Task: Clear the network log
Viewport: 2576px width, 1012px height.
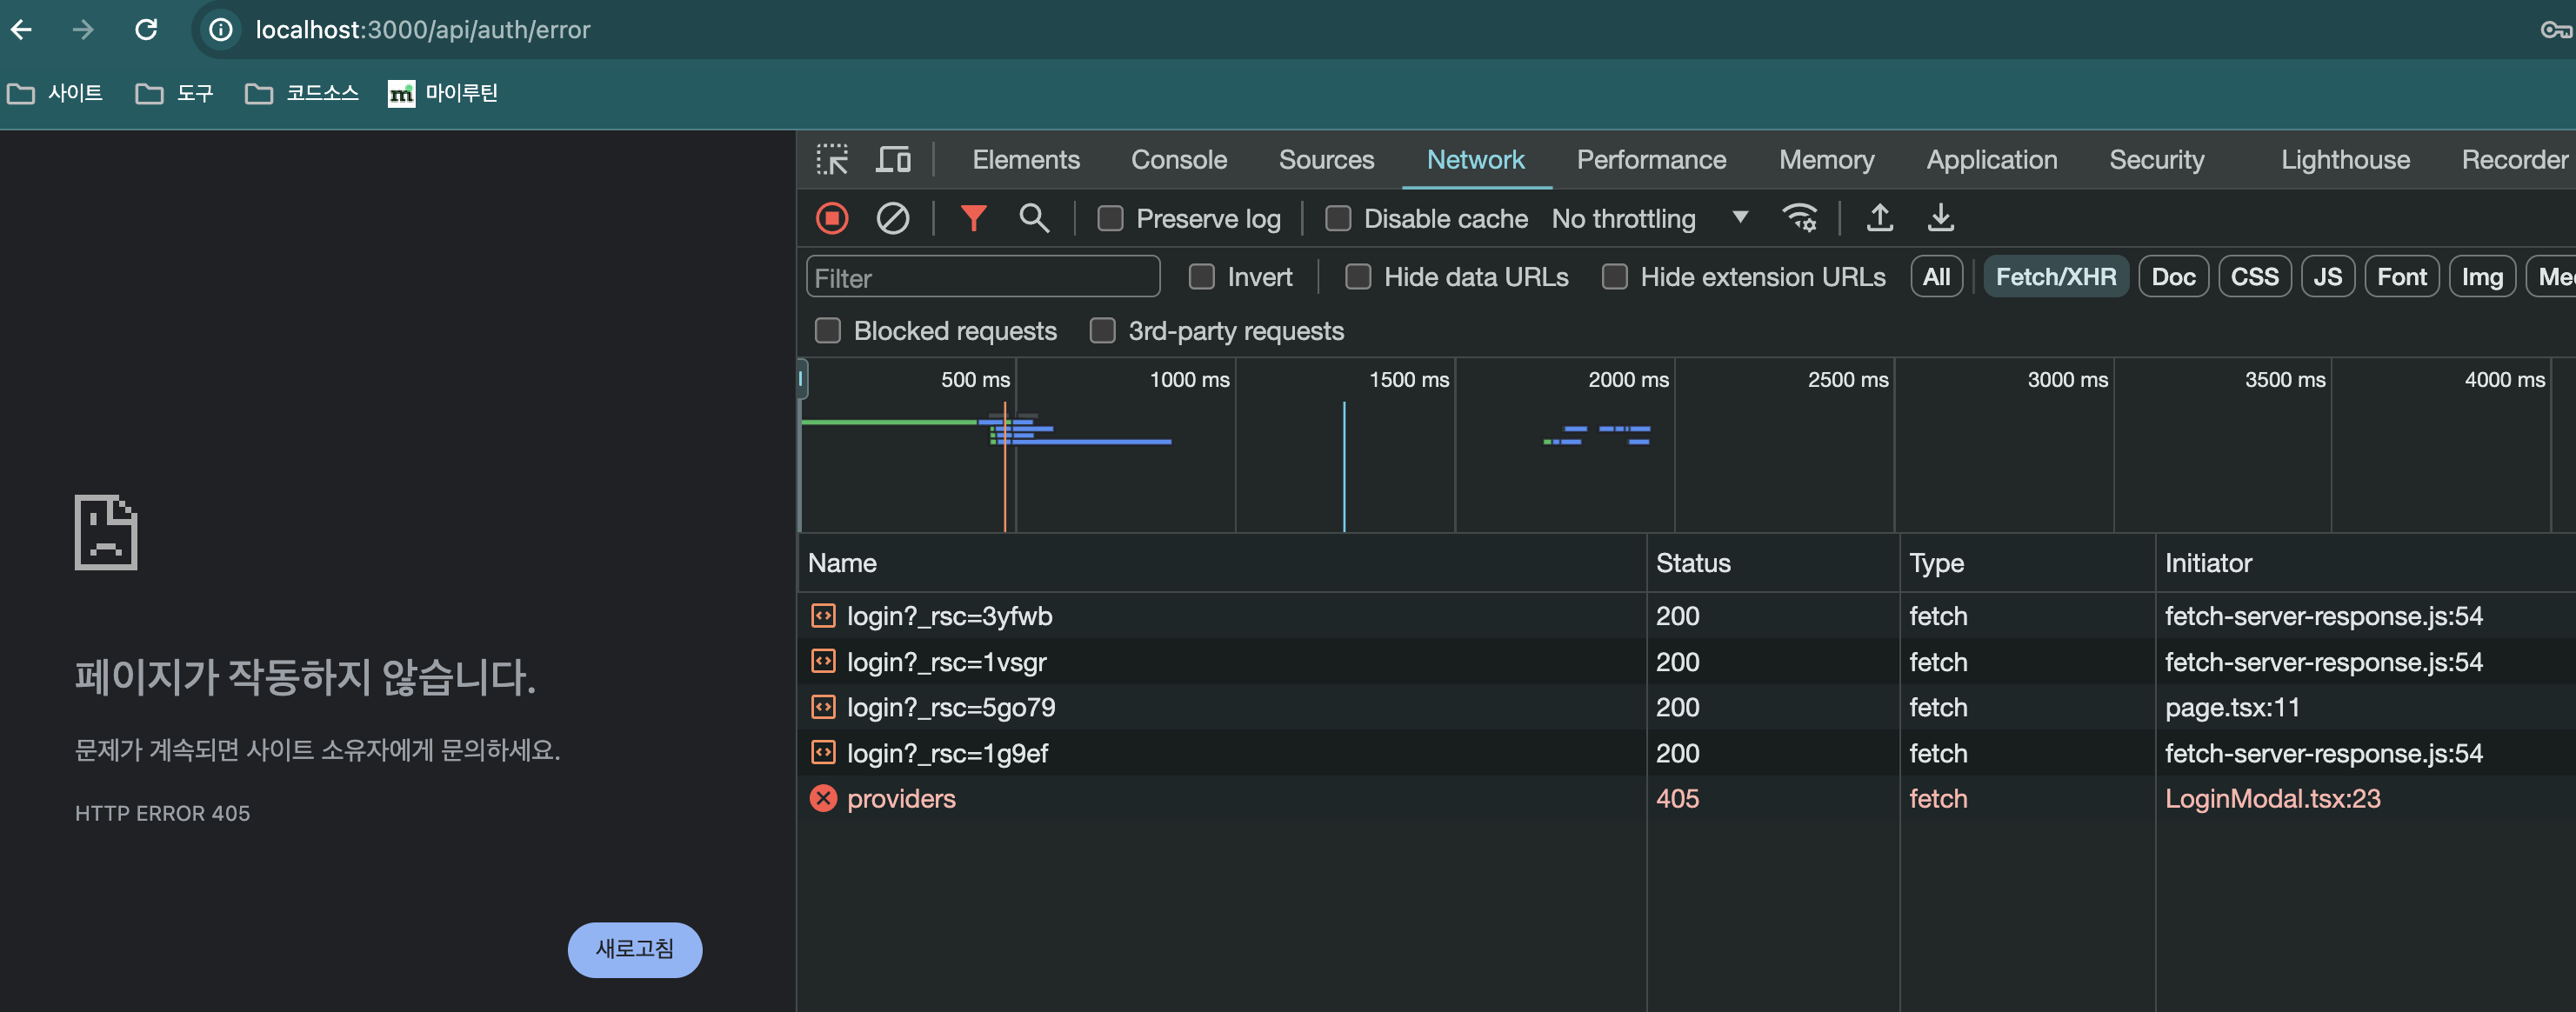Action: coord(892,218)
